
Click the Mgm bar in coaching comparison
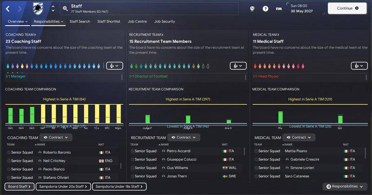tap(119, 114)
